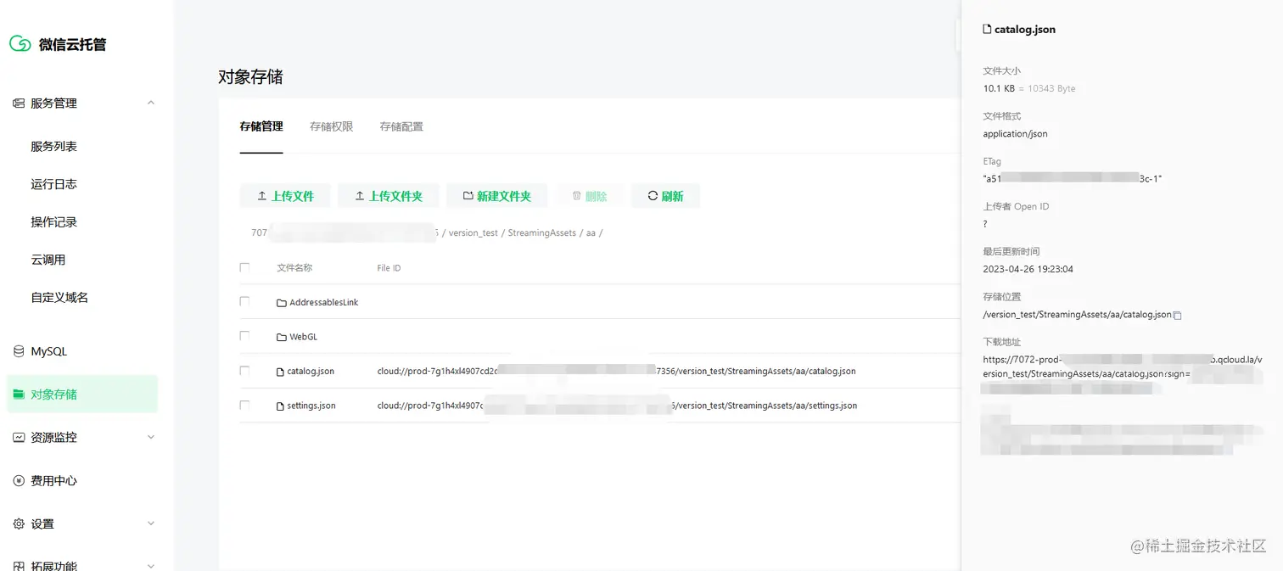Open 服务列表 in the sidebar
Image resolution: width=1283 pixels, height=571 pixels.
pyautogui.click(x=53, y=147)
